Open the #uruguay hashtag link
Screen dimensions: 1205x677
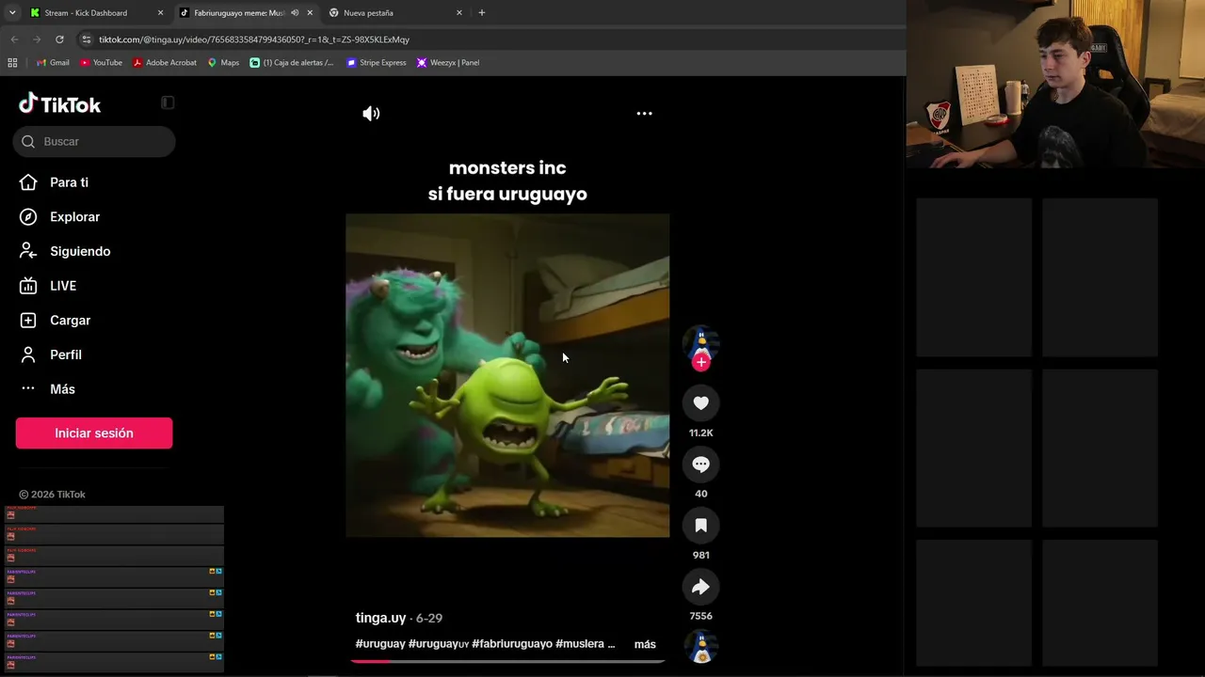click(380, 644)
